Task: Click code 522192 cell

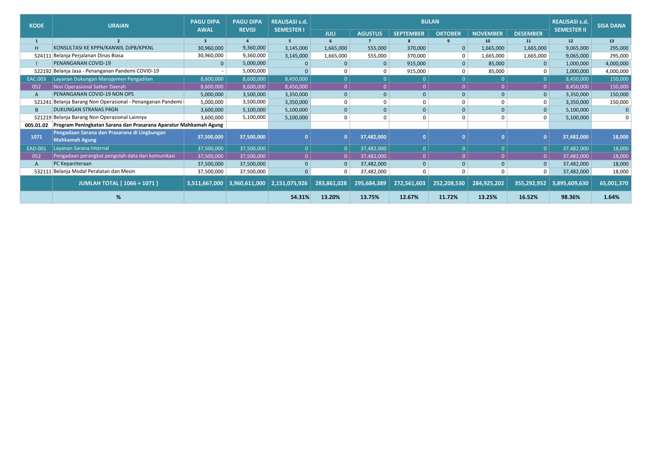Action: (x=36, y=71)
